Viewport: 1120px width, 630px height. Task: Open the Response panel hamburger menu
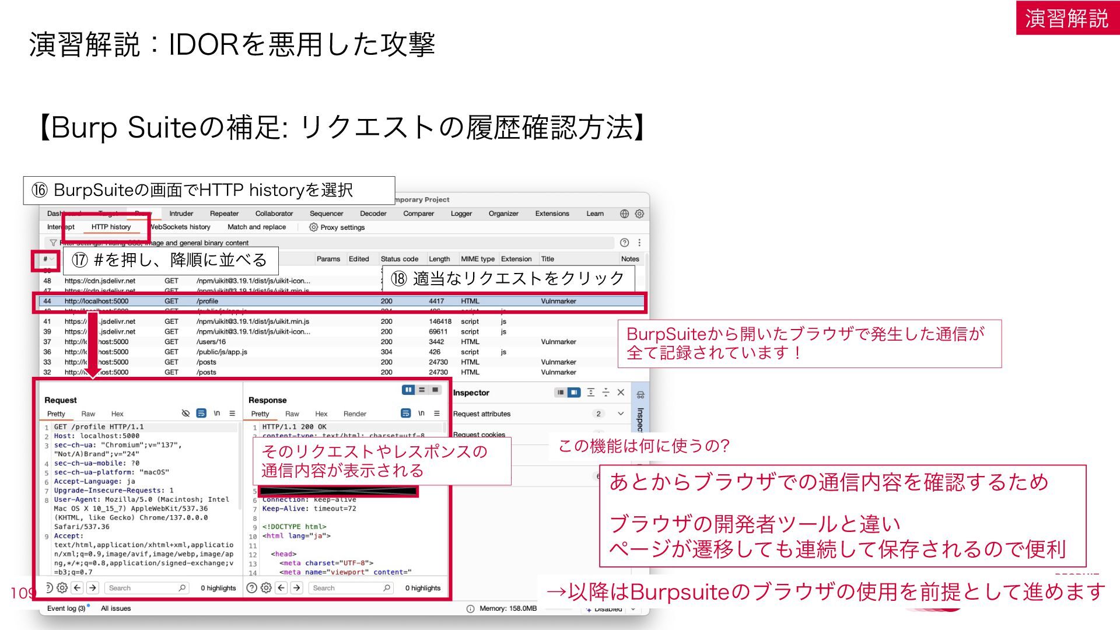click(436, 414)
